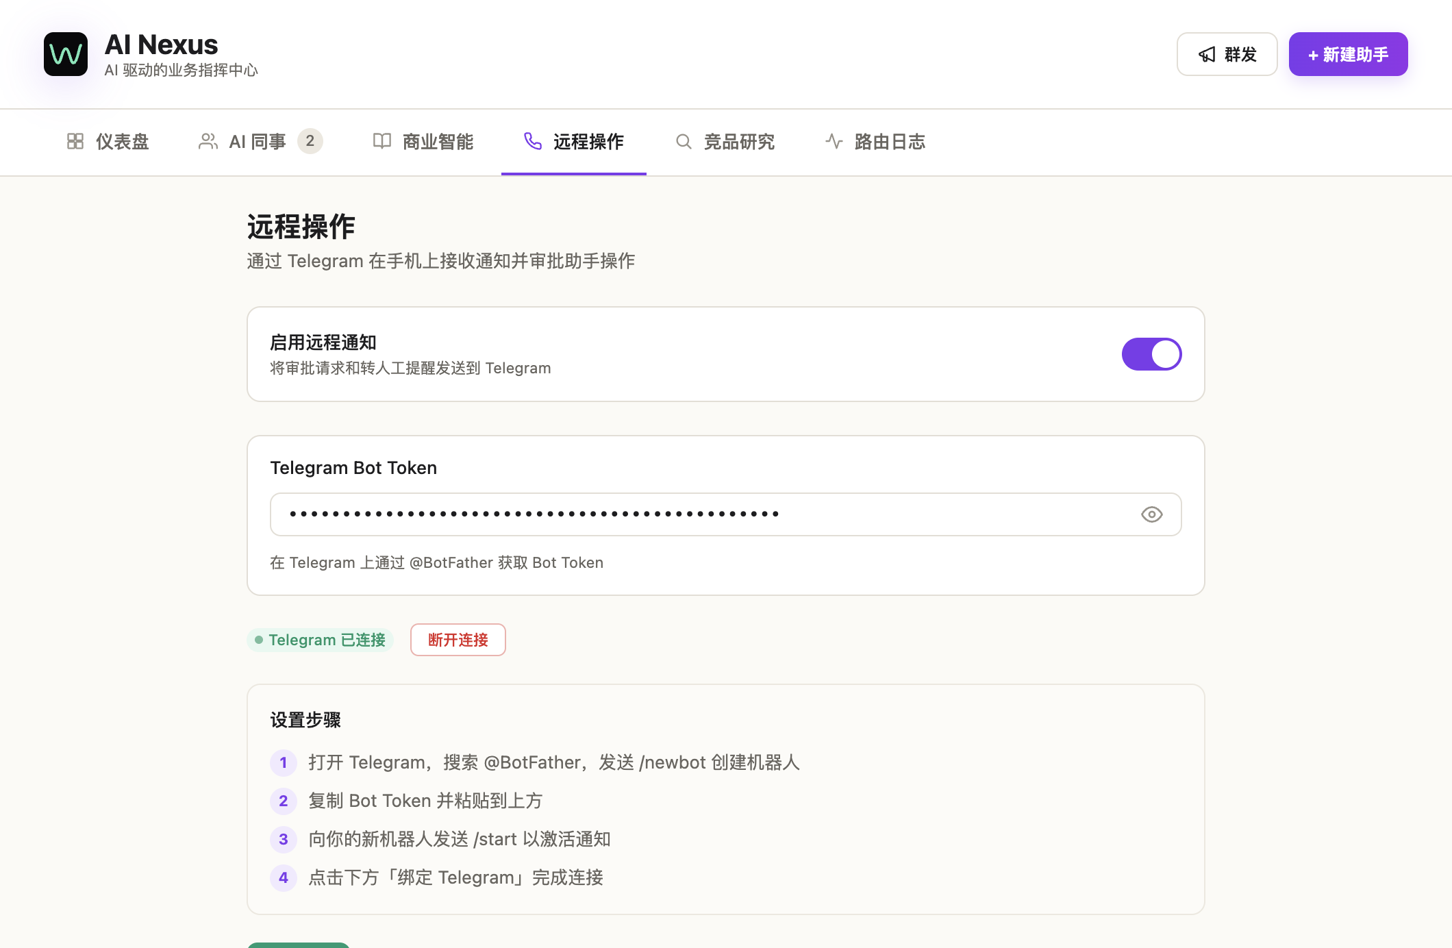Go to the 商业智能 tab
1452x948 pixels.
(423, 142)
